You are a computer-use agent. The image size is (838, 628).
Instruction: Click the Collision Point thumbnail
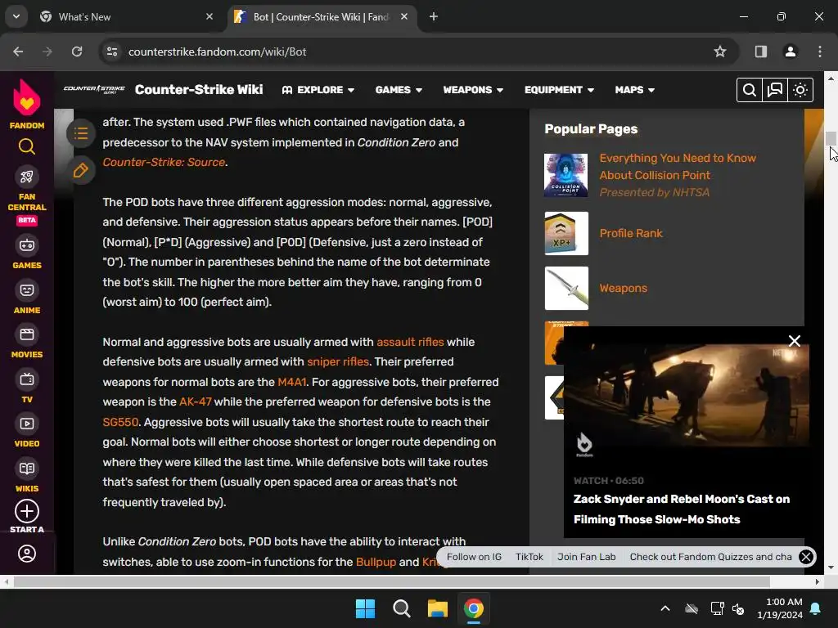click(x=566, y=175)
